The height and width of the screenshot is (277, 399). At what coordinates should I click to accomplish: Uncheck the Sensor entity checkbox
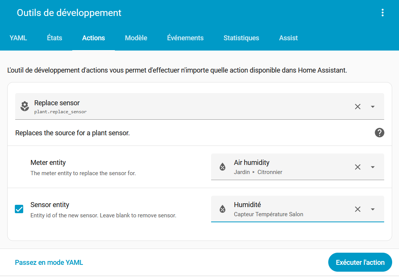pyautogui.click(x=19, y=209)
